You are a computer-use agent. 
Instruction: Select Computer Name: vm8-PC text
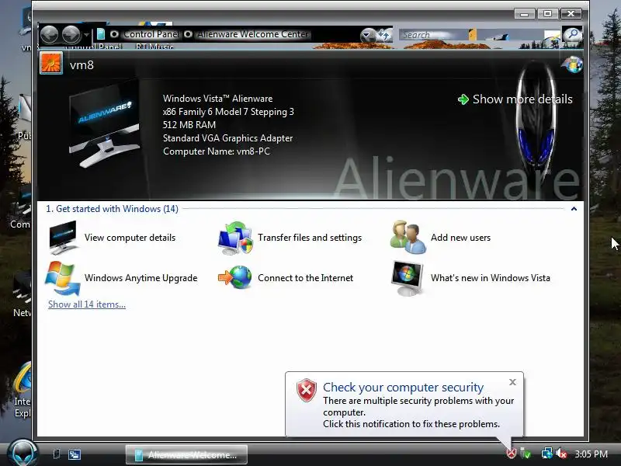click(217, 151)
